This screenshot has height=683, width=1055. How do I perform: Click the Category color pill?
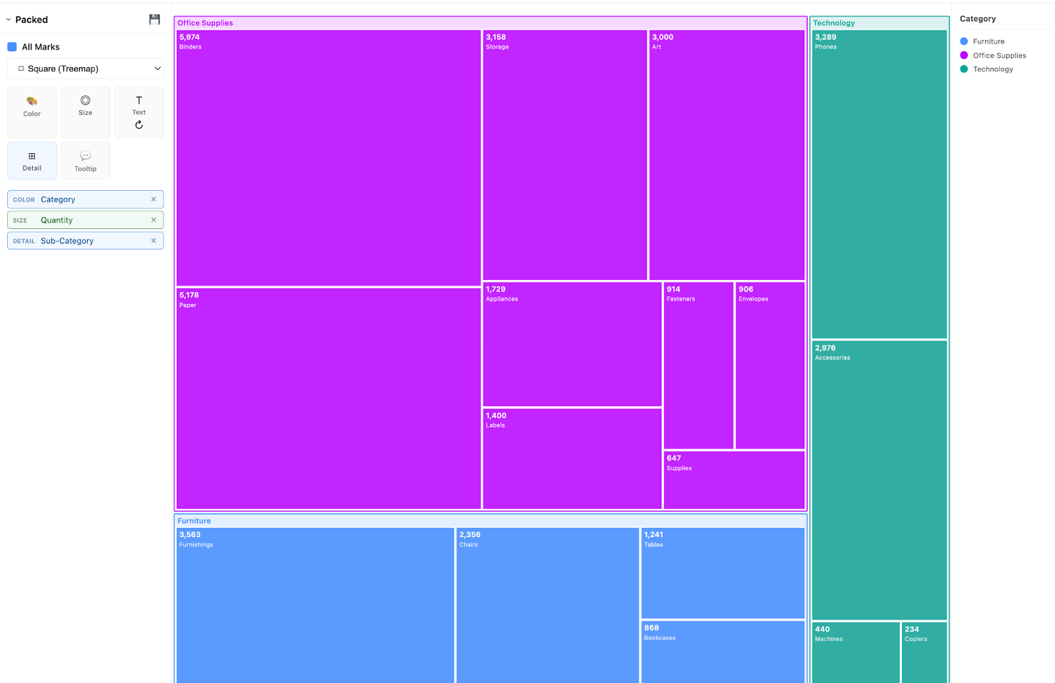point(86,199)
